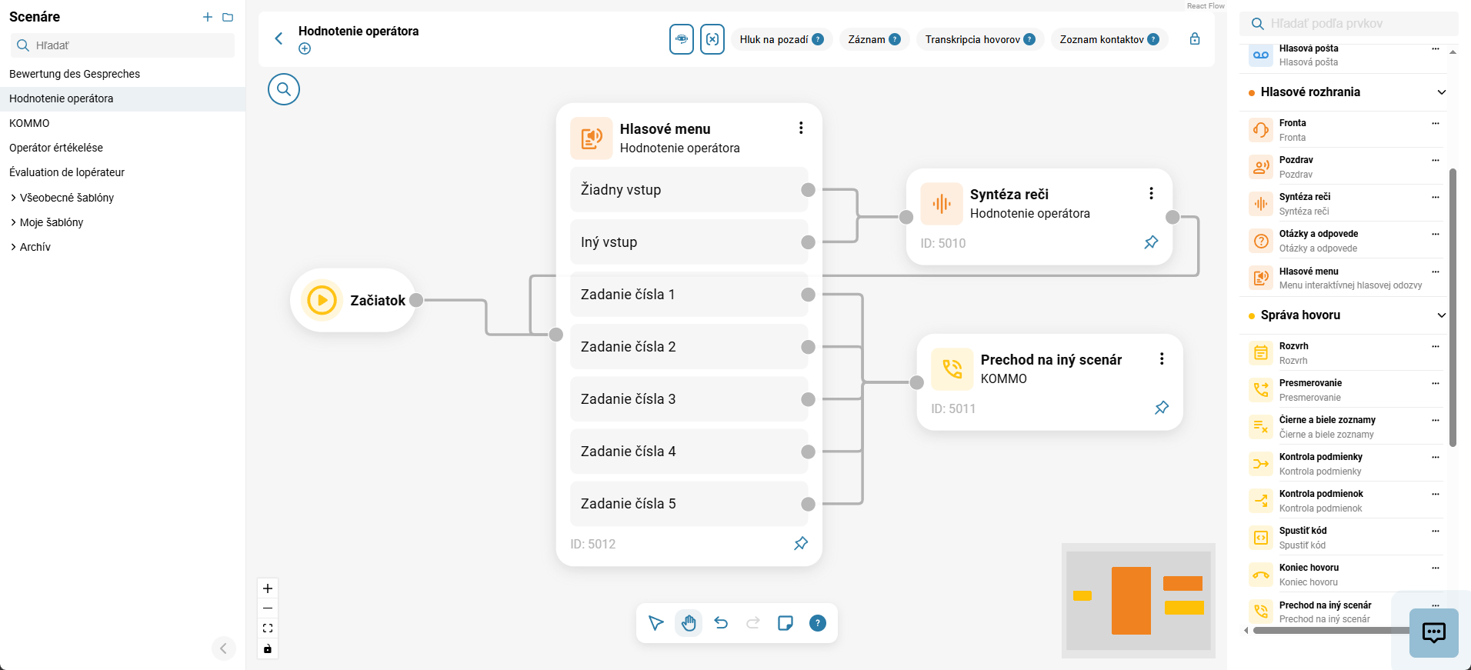This screenshot has height=670, width=1471.
Task: Click the palette vertical scrollbar
Action: point(1453,308)
